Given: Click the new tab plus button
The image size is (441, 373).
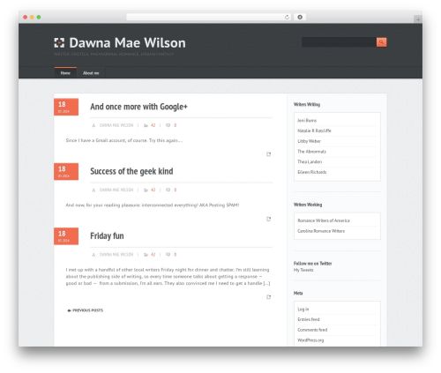Looking at the screenshot, I should [418, 19].
